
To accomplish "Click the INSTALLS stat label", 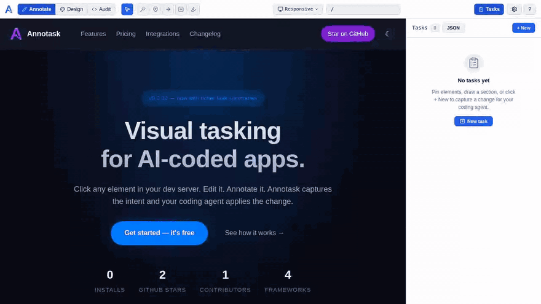I will [x=109, y=290].
